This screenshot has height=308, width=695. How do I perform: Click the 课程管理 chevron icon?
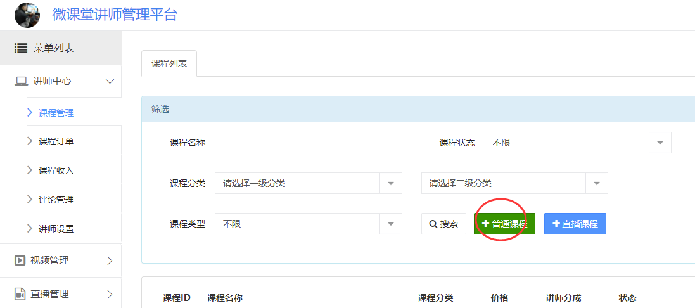pyautogui.click(x=30, y=113)
